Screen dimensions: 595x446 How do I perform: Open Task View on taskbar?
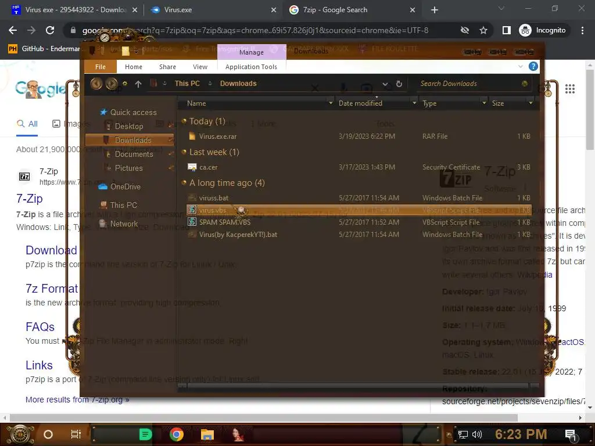pyautogui.click(x=76, y=434)
